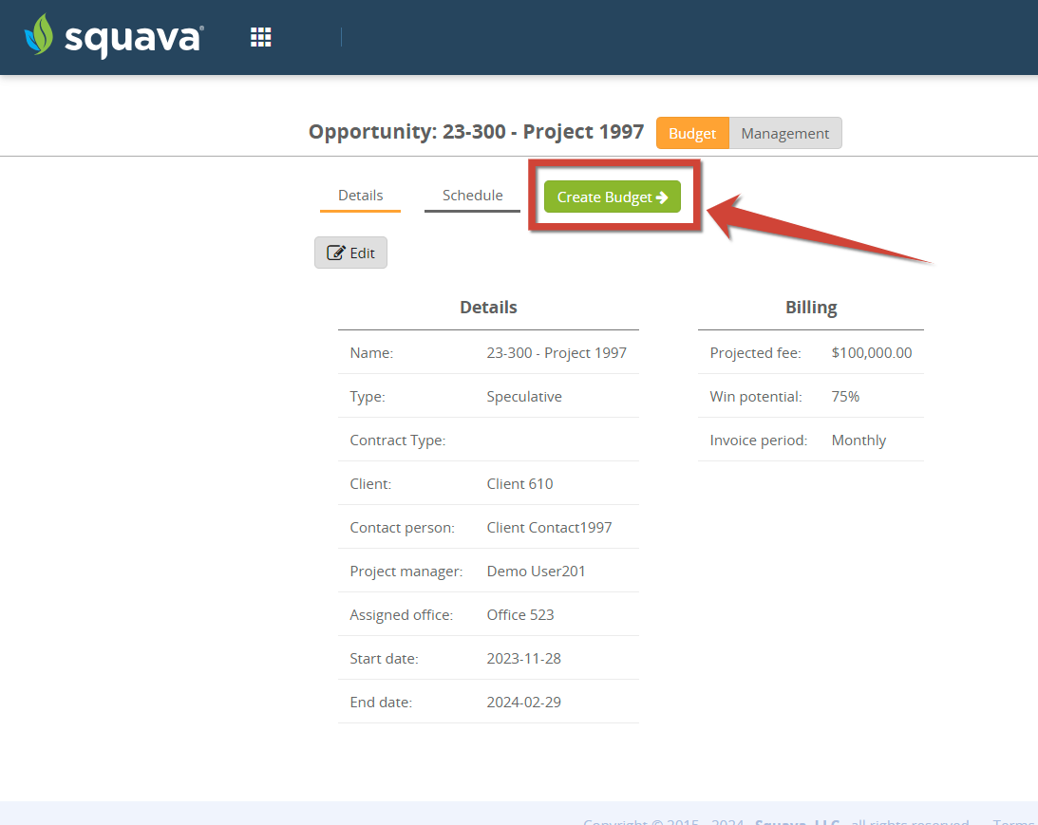
Task: Click the "Billing" section heading
Action: (811, 307)
